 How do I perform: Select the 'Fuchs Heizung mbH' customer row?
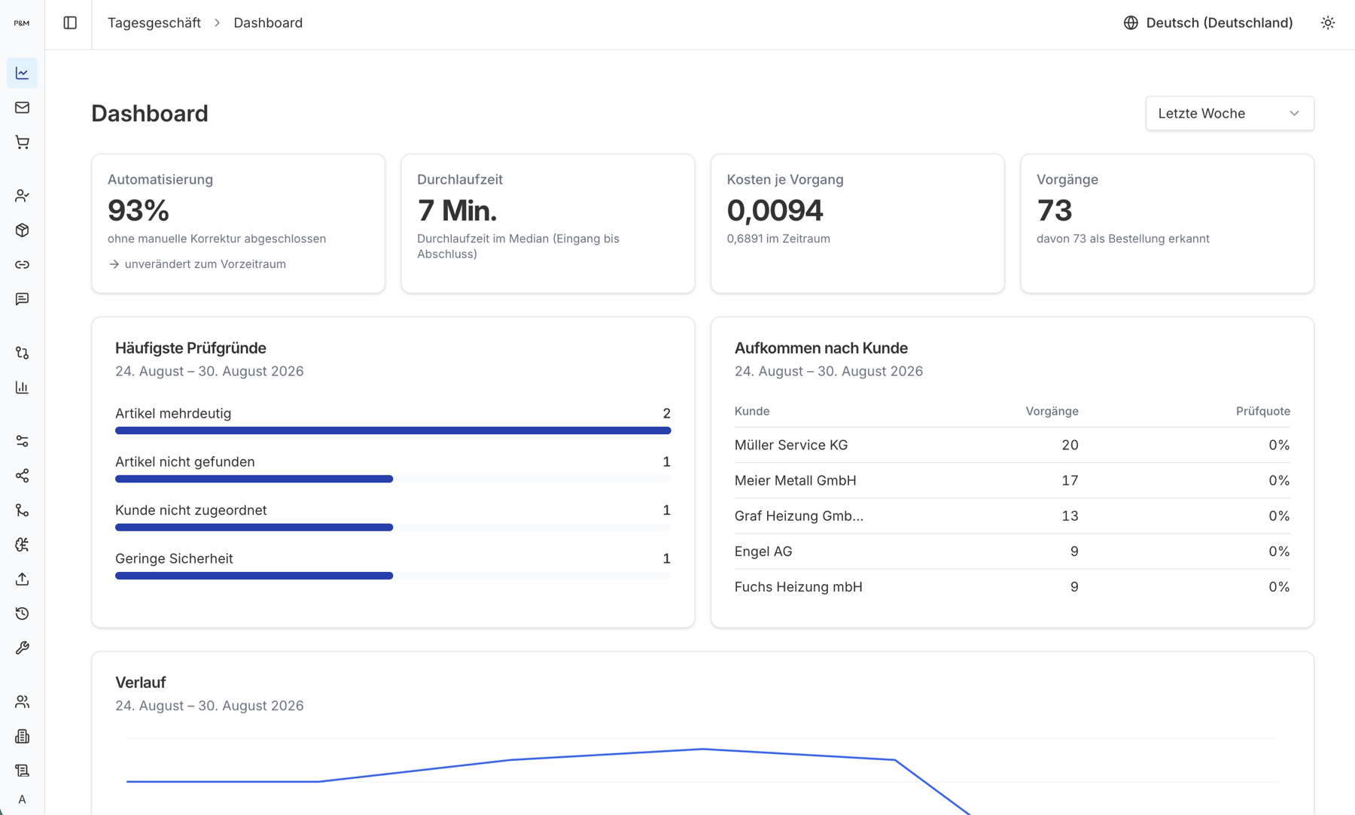click(x=1012, y=586)
